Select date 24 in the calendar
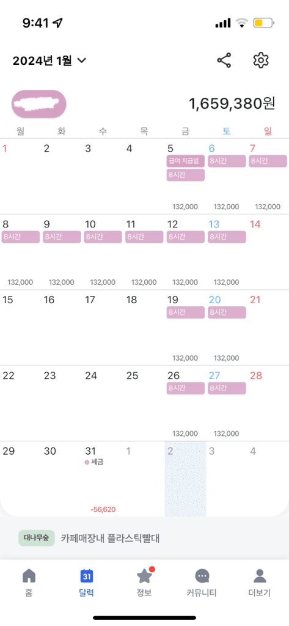 [x=92, y=376]
